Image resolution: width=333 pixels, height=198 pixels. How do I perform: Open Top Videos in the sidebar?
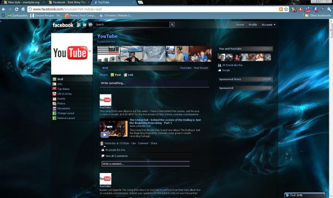(72, 89)
